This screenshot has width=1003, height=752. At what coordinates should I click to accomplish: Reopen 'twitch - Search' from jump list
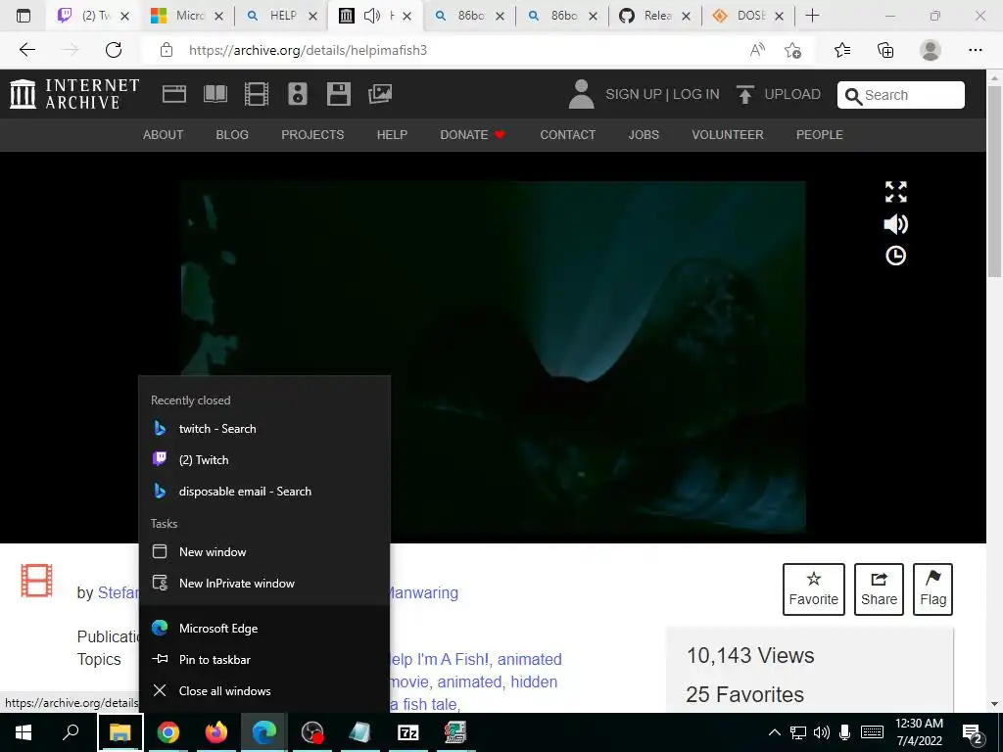pos(264,429)
